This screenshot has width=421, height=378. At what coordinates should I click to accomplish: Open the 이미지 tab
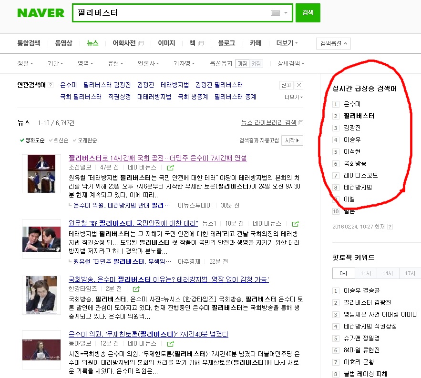(x=166, y=43)
